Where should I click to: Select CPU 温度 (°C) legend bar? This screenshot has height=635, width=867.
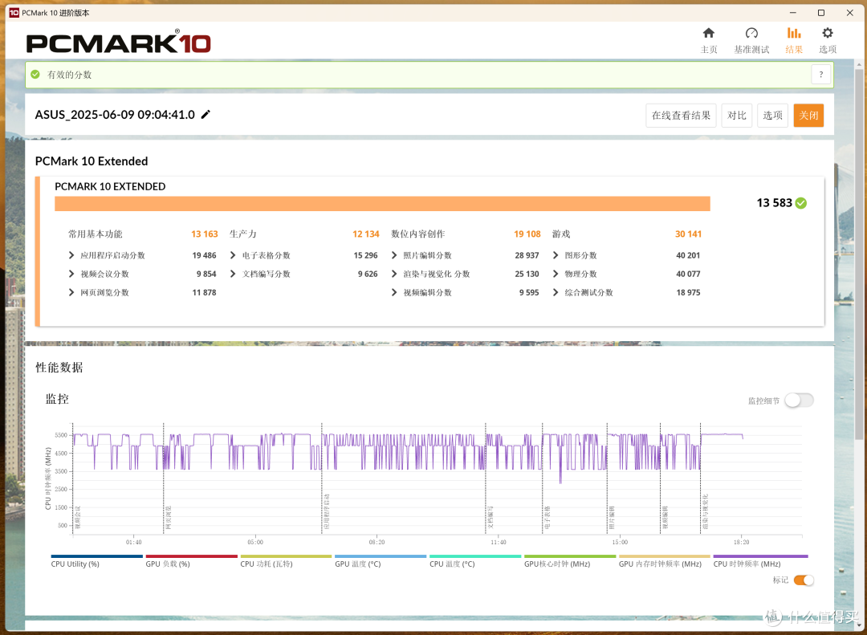tap(475, 556)
